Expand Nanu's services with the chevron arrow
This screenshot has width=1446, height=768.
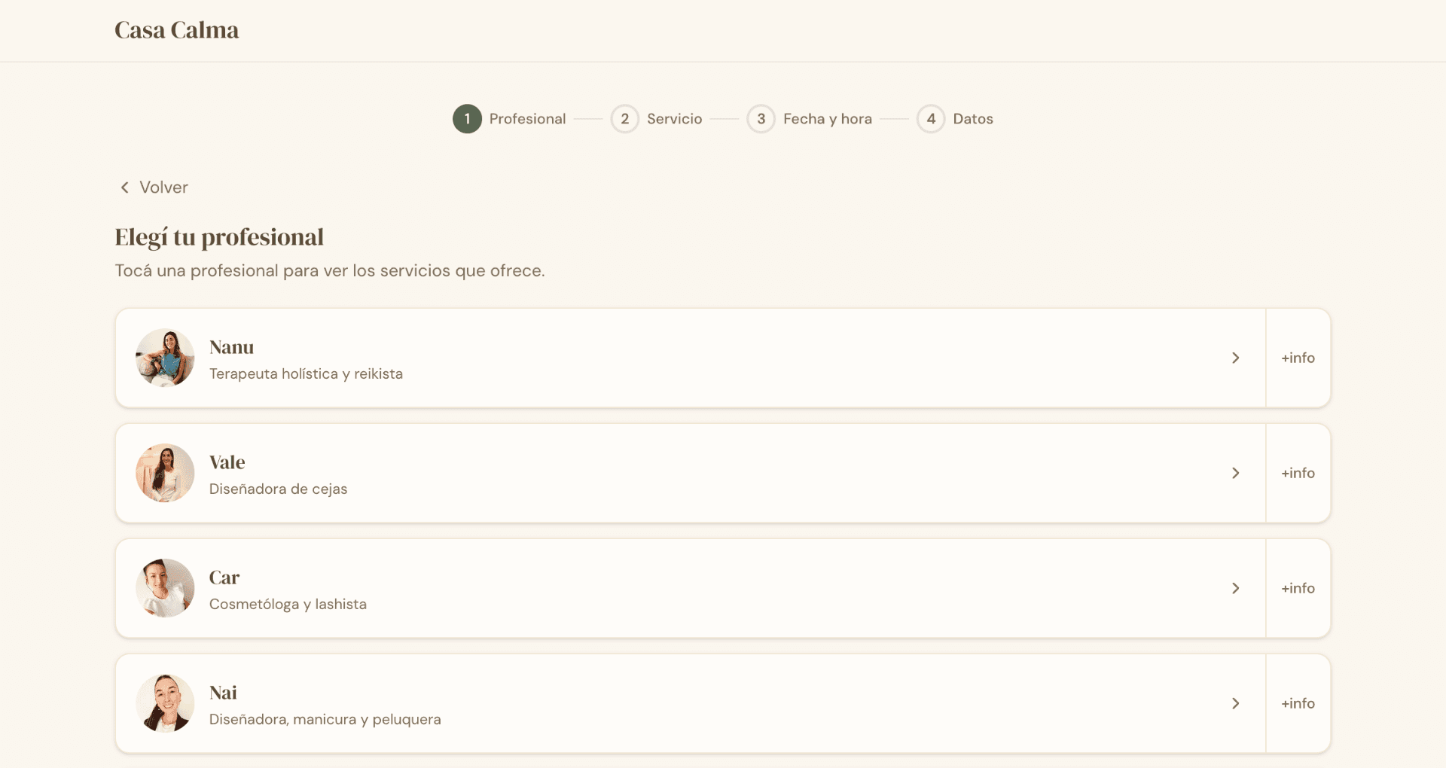pyautogui.click(x=1235, y=358)
